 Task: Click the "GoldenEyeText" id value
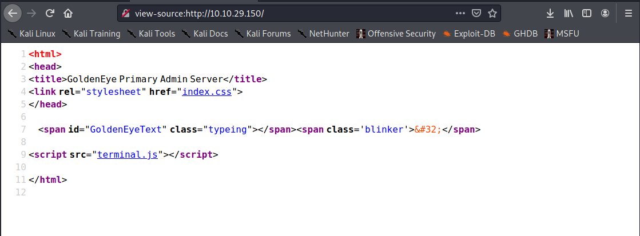[126, 130]
